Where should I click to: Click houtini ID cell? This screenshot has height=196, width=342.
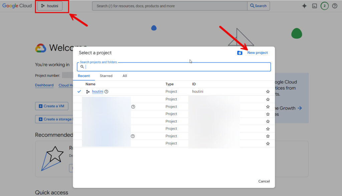point(198,91)
